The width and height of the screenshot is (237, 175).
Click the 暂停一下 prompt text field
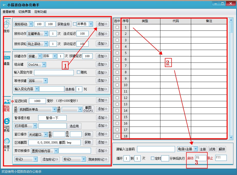(52, 118)
